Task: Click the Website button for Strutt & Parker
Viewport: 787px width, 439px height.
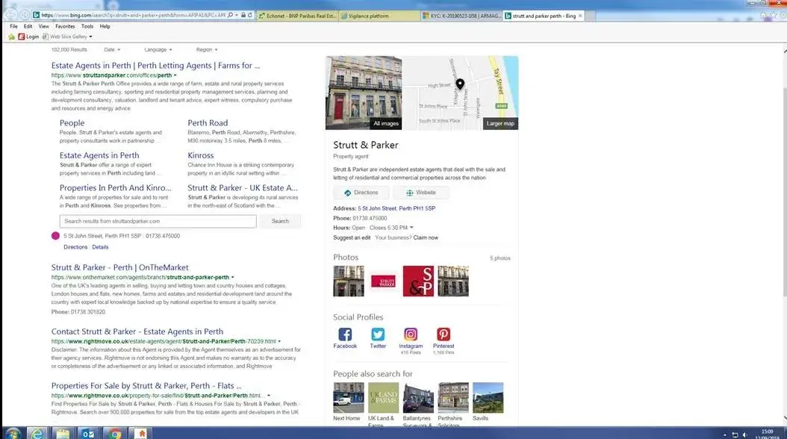Action: (x=421, y=193)
